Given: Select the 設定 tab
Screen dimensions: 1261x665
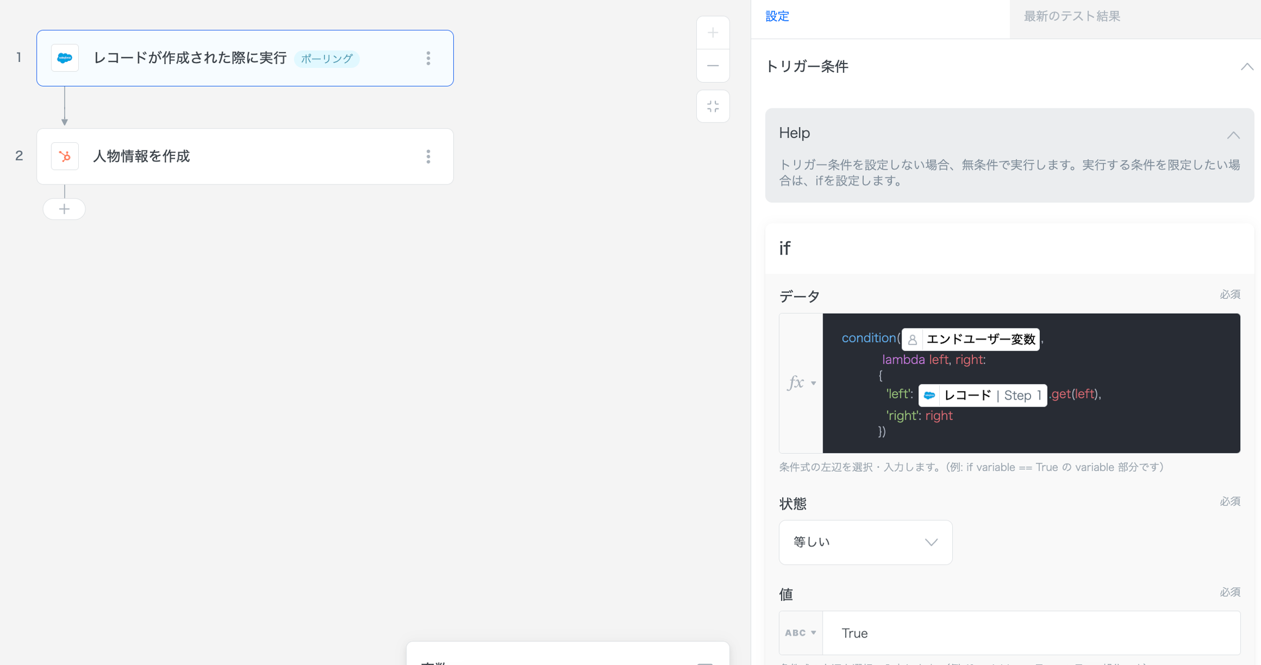Looking at the screenshot, I should pos(777,16).
